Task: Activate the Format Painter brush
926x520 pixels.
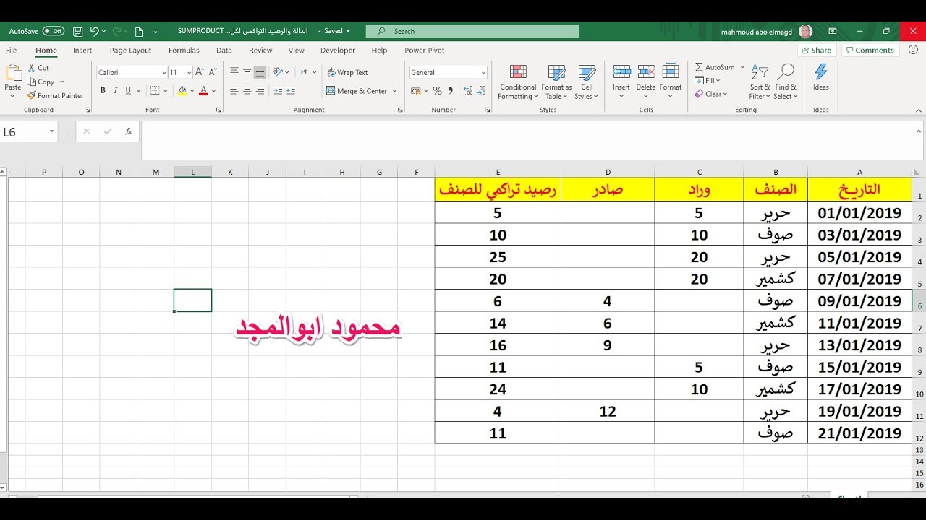Action: click(x=32, y=95)
